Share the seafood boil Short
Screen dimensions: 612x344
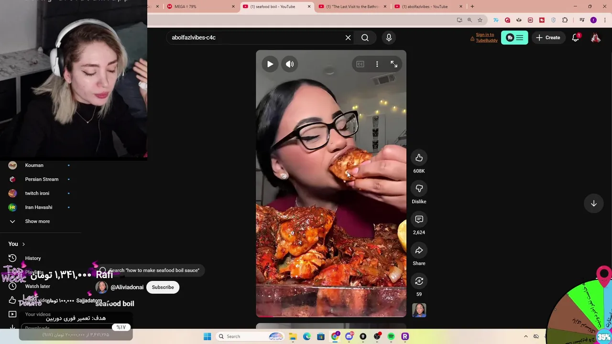click(419, 250)
